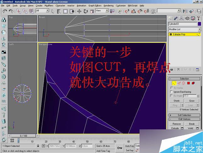
Task: Activate Select and Uniform Scale tool
Action: tap(92, 11)
